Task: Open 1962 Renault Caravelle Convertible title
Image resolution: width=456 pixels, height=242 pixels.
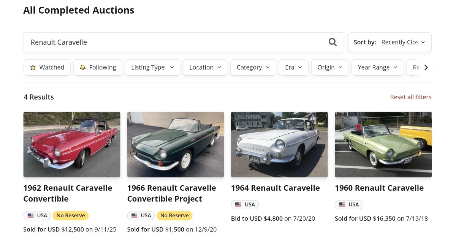Action: (x=68, y=193)
